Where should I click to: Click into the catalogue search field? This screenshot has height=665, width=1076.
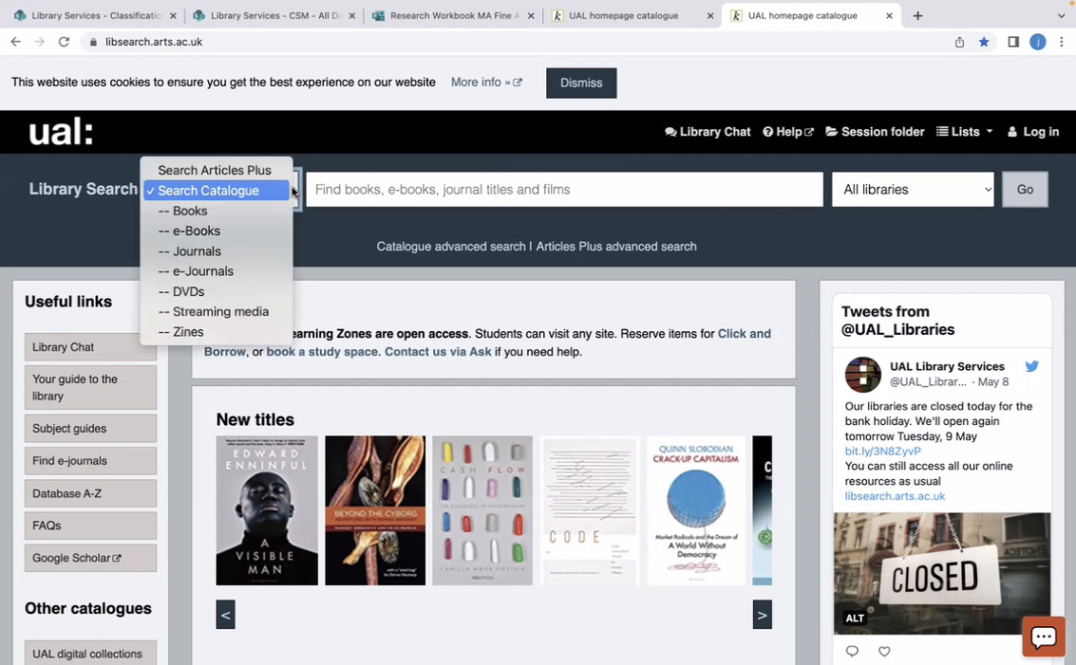(x=564, y=190)
